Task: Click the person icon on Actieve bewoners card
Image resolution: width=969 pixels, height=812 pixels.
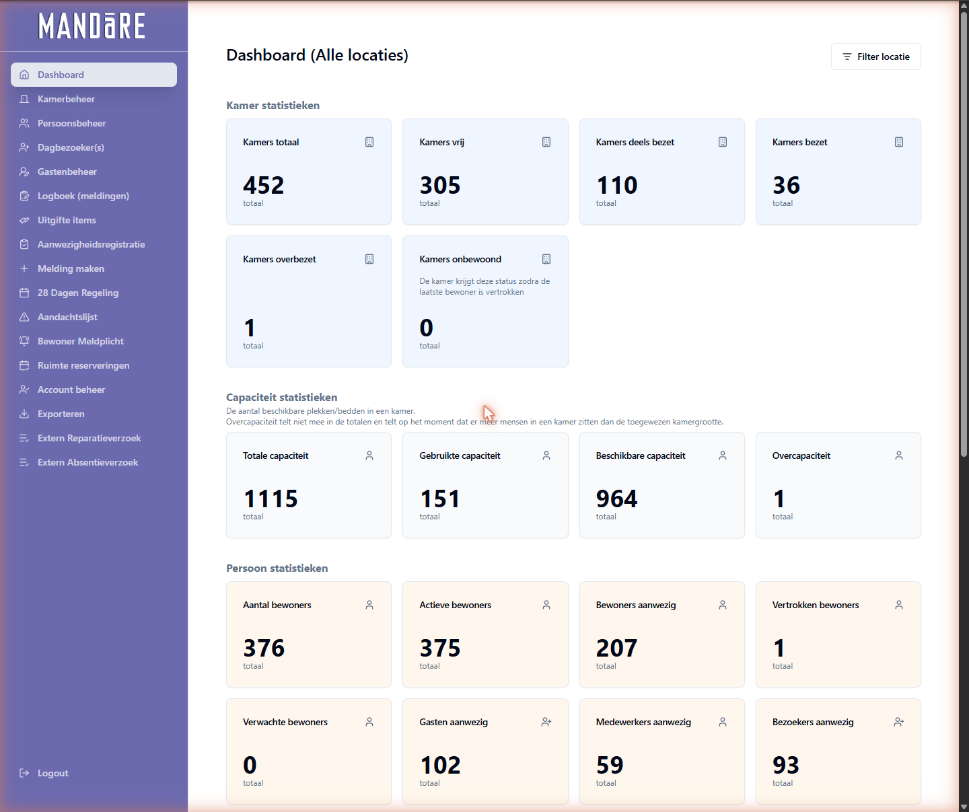Action: [546, 605]
